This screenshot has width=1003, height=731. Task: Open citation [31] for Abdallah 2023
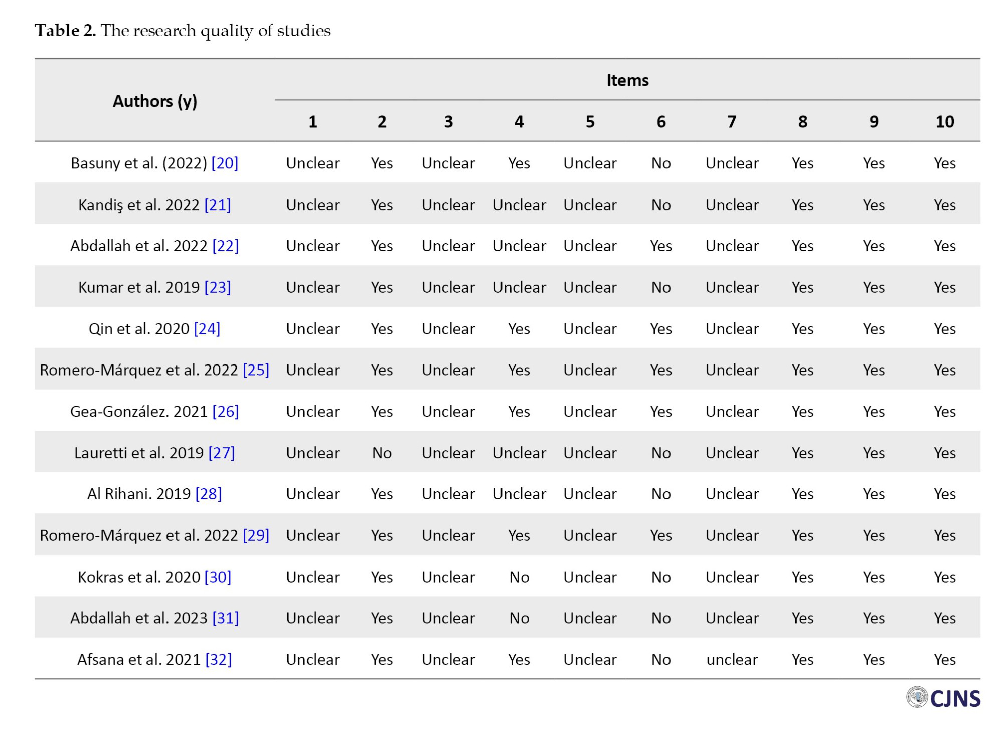click(225, 618)
